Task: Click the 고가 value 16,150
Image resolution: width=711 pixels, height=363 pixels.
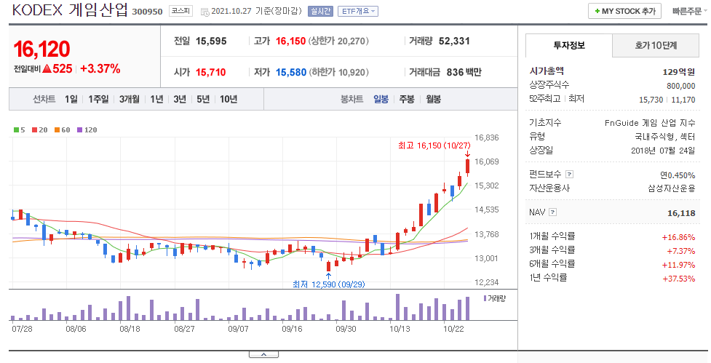Action: coord(290,41)
